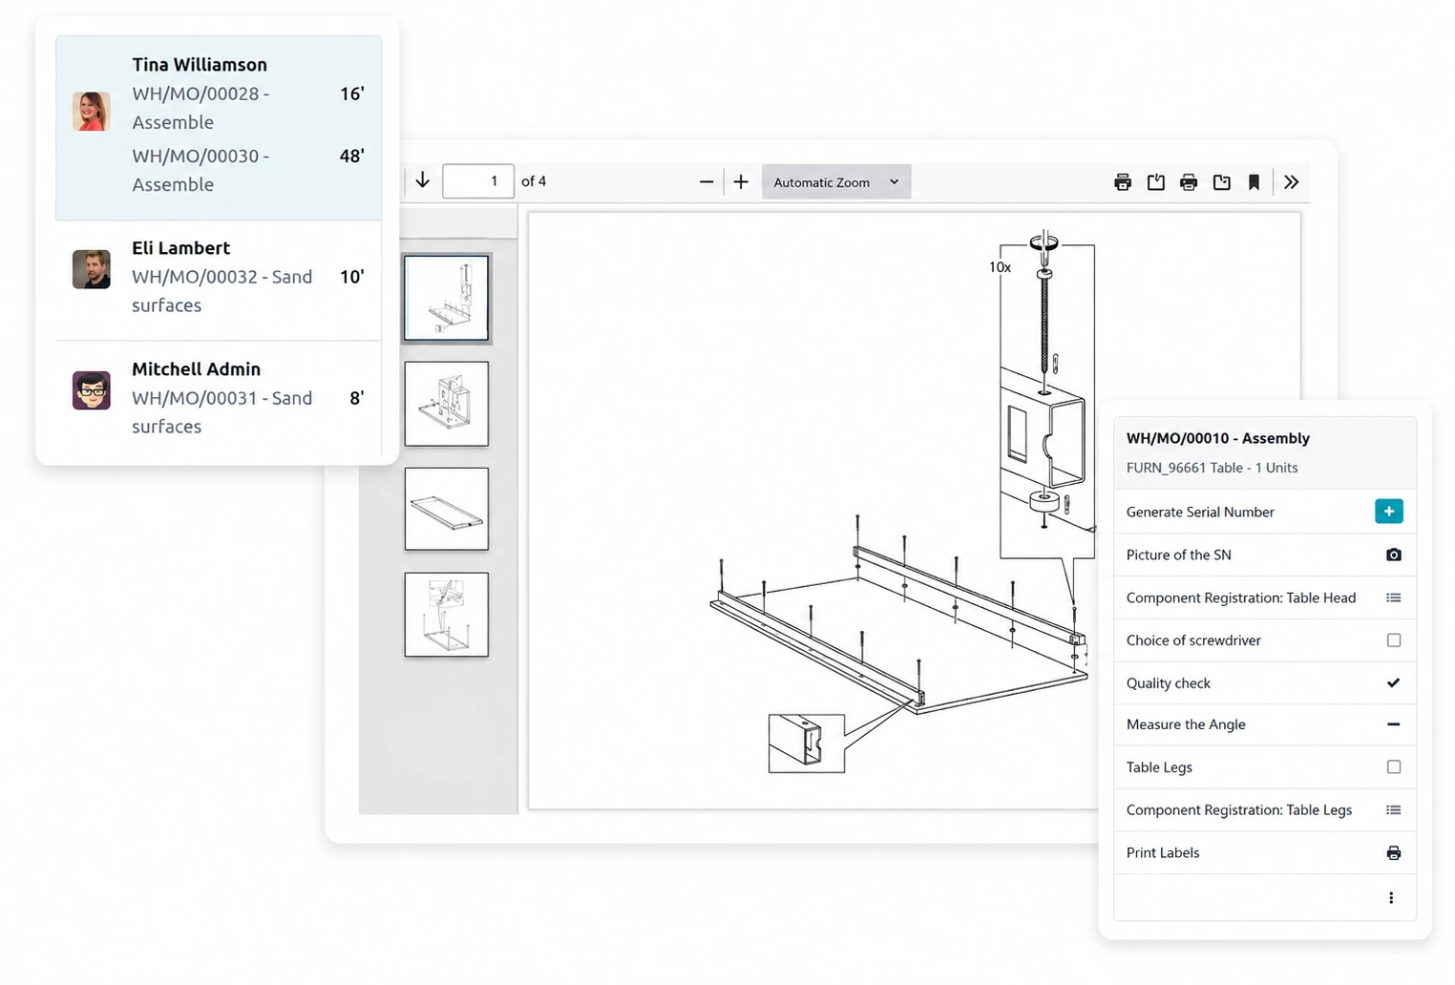The width and height of the screenshot is (1455, 985).
Task: Select the first page thumbnail
Action: [x=446, y=298]
